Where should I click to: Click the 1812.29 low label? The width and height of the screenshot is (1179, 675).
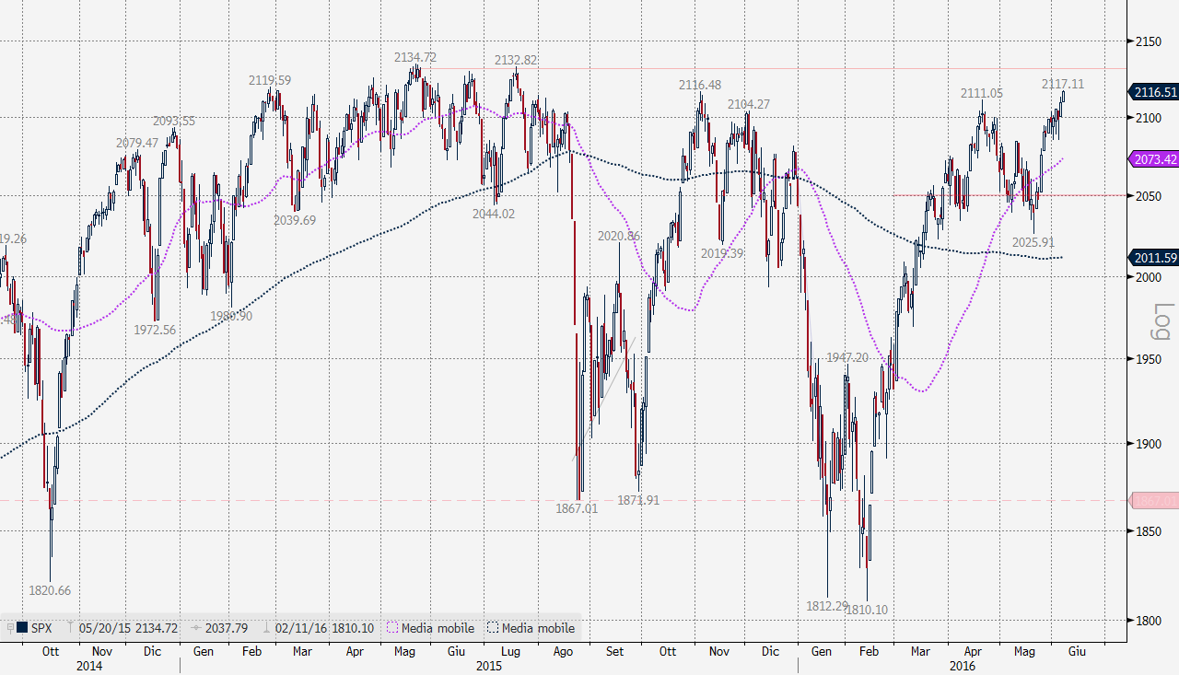[827, 606]
